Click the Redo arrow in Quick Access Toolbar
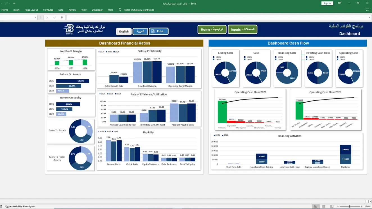The image size is (372, 209). [x=6, y=3]
